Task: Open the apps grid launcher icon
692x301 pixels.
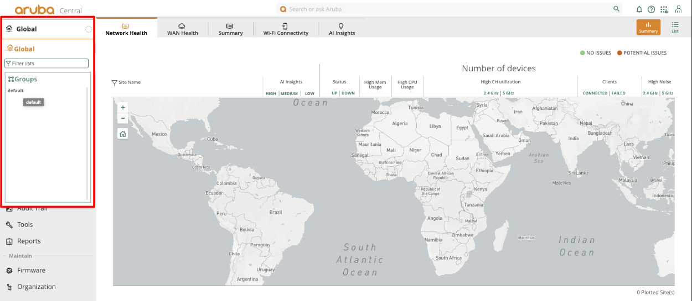Action: click(x=664, y=9)
